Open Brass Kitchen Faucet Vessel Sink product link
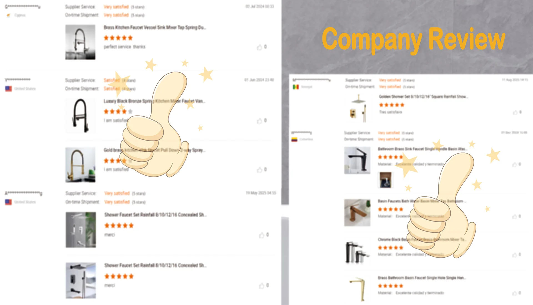The width and height of the screenshot is (533, 305). 155,27
